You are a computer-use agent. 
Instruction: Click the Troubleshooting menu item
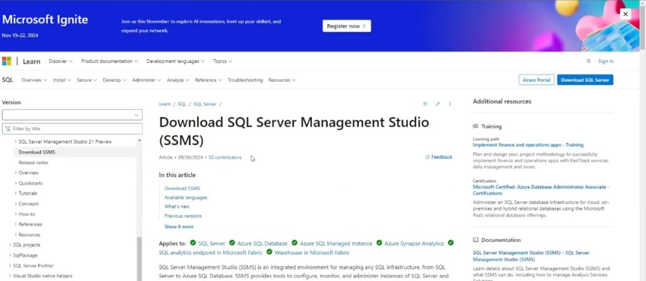(x=245, y=80)
